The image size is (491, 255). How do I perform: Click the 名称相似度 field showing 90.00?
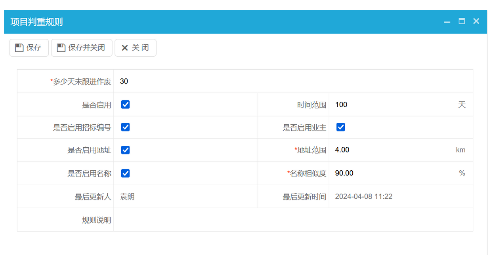(x=376, y=173)
